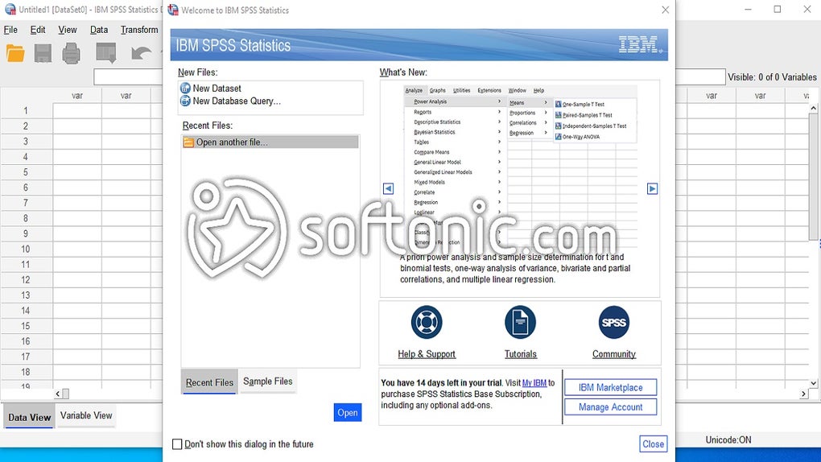This screenshot has width=821, height=462.
Task: Click the Community link text
Action: click(613, 354)
